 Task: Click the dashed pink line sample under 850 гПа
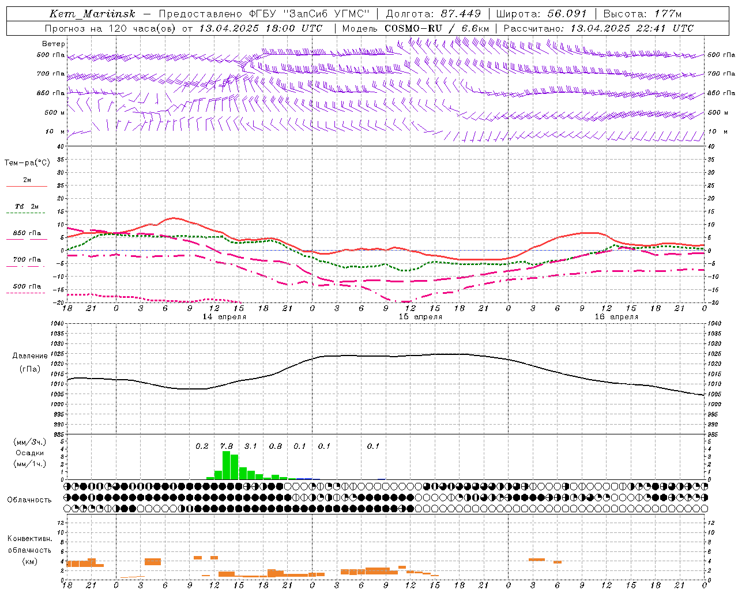(27, 240)
